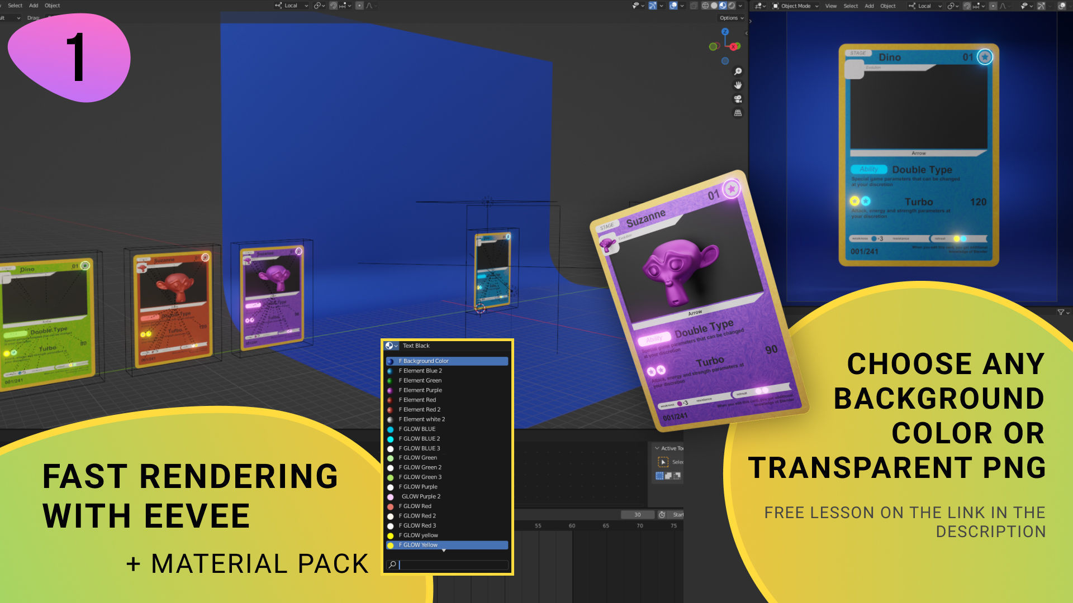Select material 'F GLOW BLUE 2'
Screen dimensions: 1073x603
coord(447,439)
